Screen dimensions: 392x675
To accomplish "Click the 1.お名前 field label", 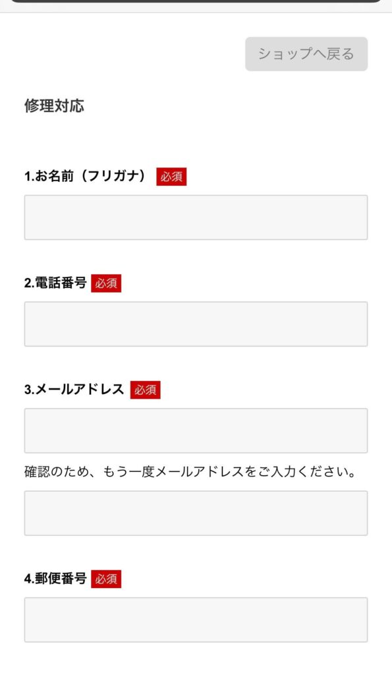I will tap(85, 176).
